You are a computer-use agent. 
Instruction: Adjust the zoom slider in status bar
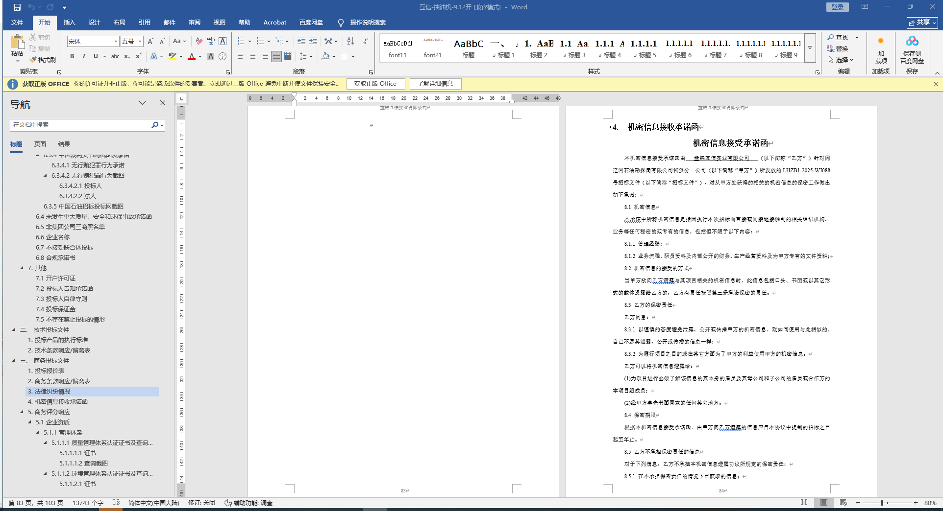(882, 503)
